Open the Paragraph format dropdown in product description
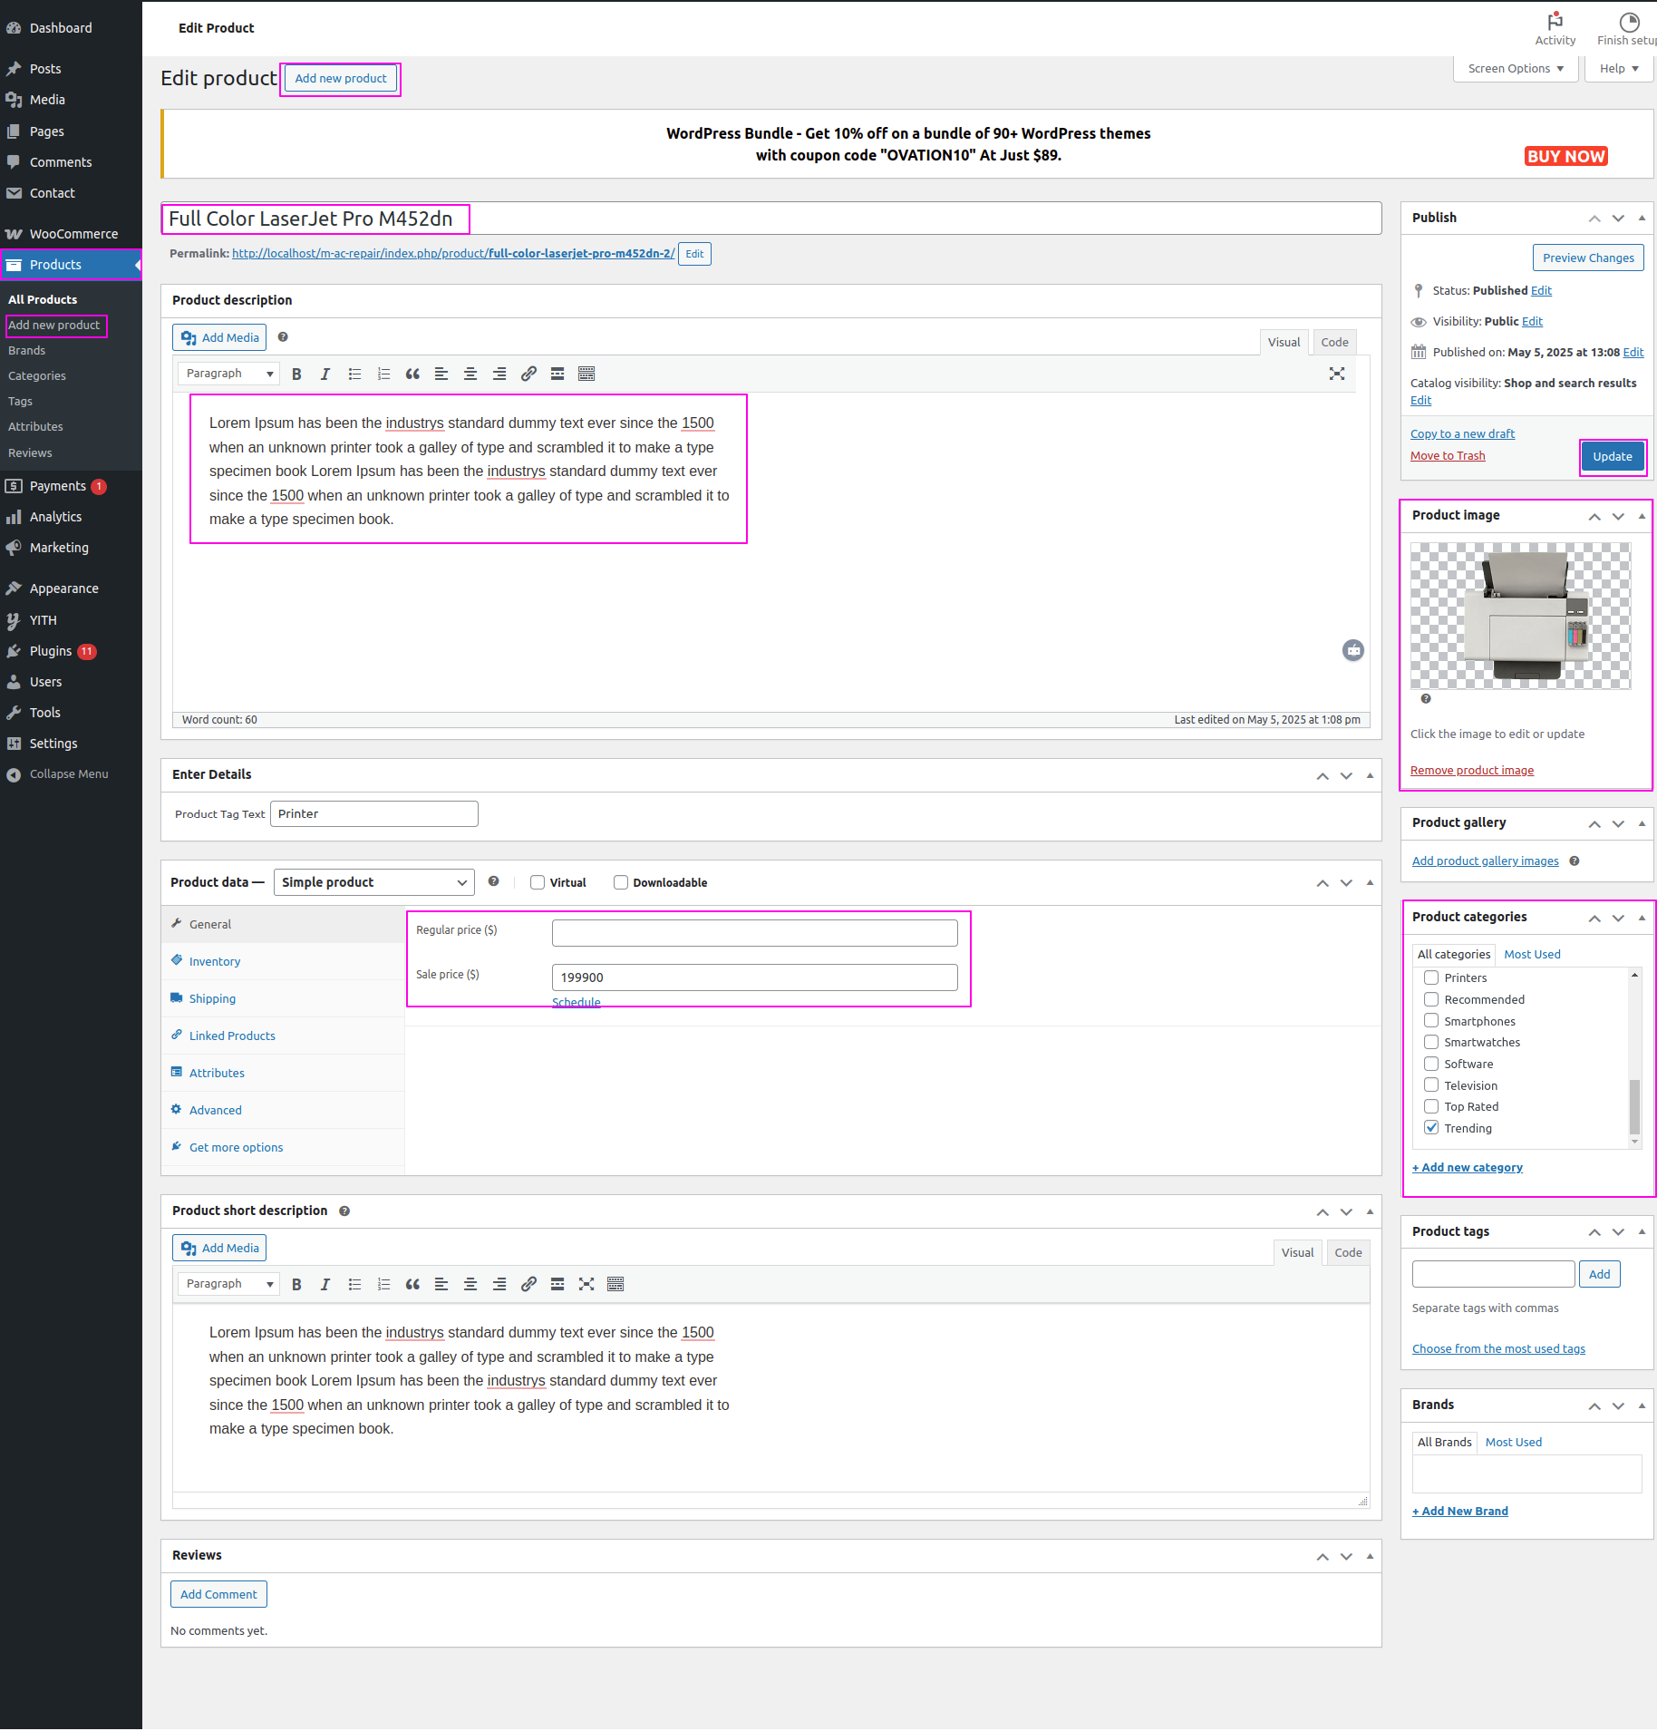1657x1731 pixels. tap(228, 374)
